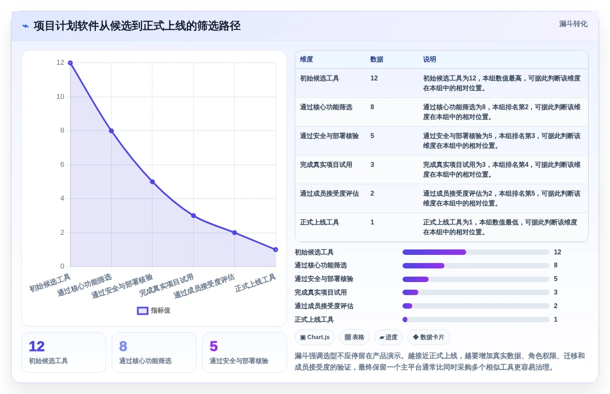Click the chart data point at value 2
The image size is (610, 394).
[235, 233]
